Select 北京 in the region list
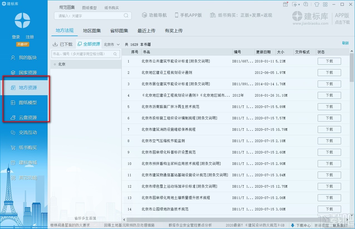Image resolution: width=355 pixels, height=229 pixels. (62, 64)
